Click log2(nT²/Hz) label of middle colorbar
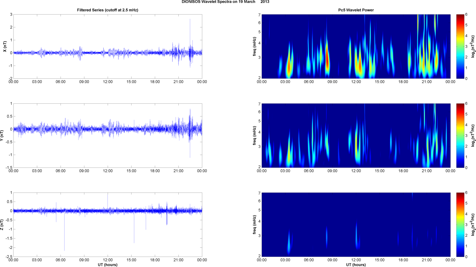Image resolution: width=476 pixels, height=267 pixels. pos(473,135)
